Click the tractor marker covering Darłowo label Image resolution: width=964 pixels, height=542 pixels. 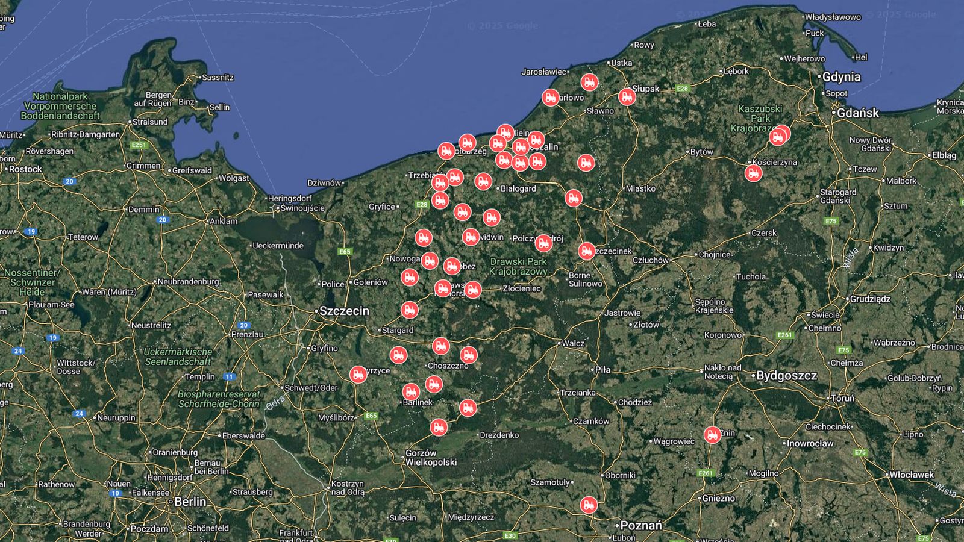[x=550, y=97]
